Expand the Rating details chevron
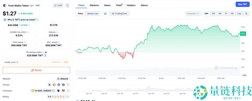This screenshot has height=101, width=252. (68, 97)
